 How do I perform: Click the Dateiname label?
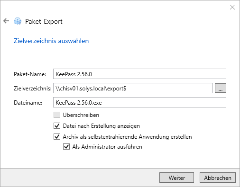(28, 103)
